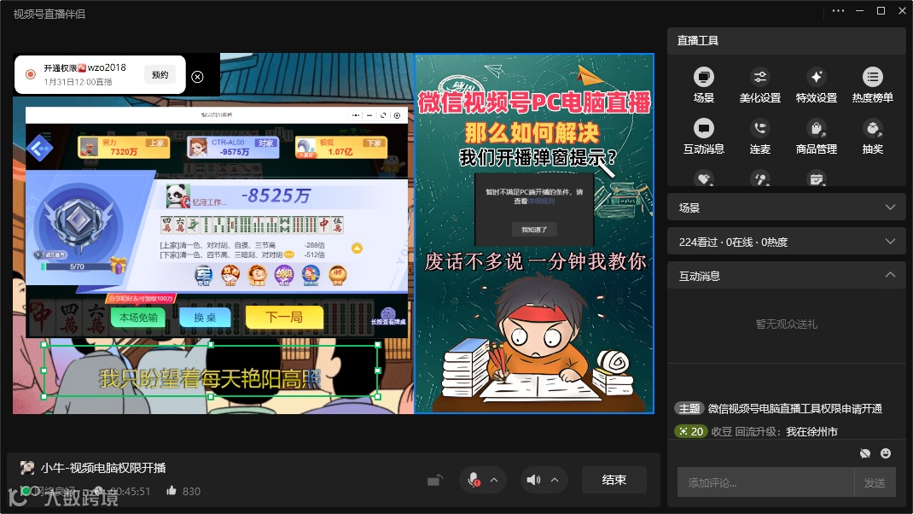Image resolution: width=913 pixels, height=514 pixels.
Task: Open the emoji picker icon
Action: (x=886, y=453)
